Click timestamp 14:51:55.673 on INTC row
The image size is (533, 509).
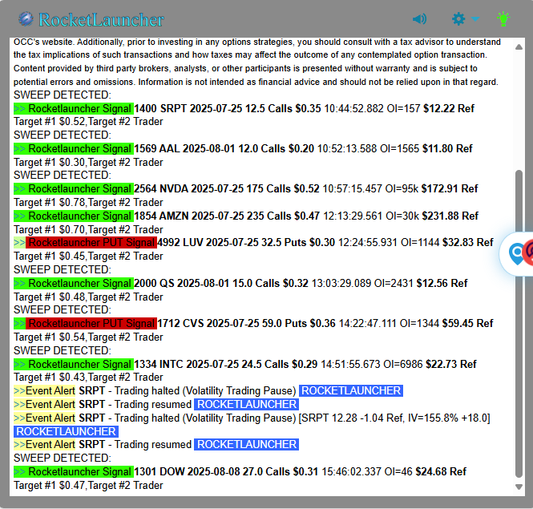pyautogui.click(x=350, y=364)
